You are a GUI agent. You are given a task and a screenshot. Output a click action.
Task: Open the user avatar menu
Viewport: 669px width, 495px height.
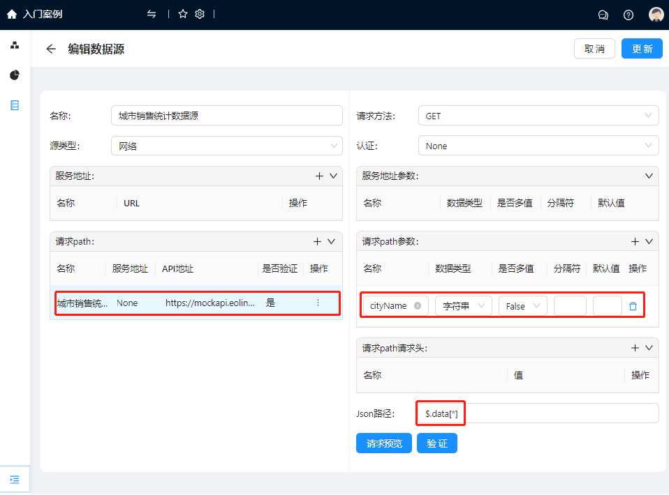656,15
